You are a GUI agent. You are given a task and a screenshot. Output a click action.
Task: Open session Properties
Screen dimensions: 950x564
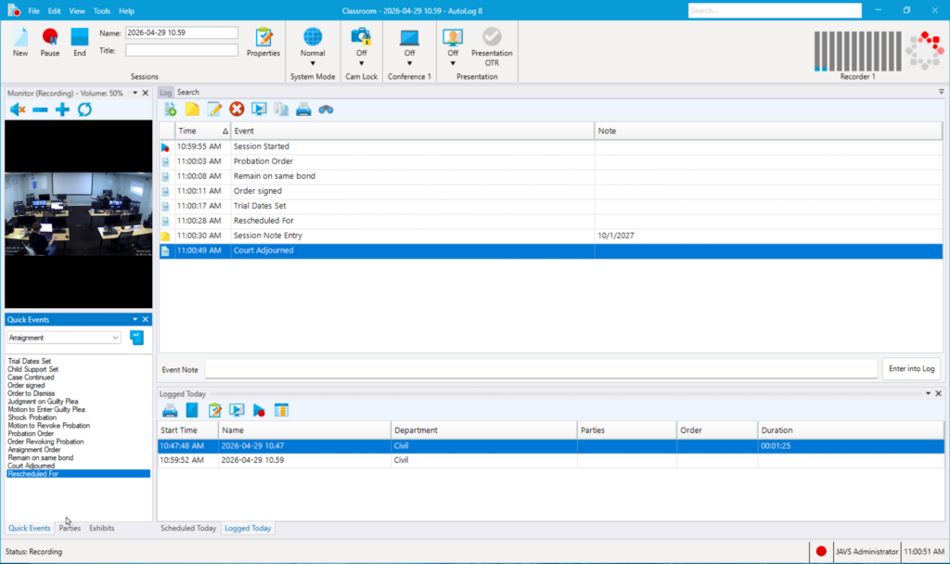coord(263,43)
